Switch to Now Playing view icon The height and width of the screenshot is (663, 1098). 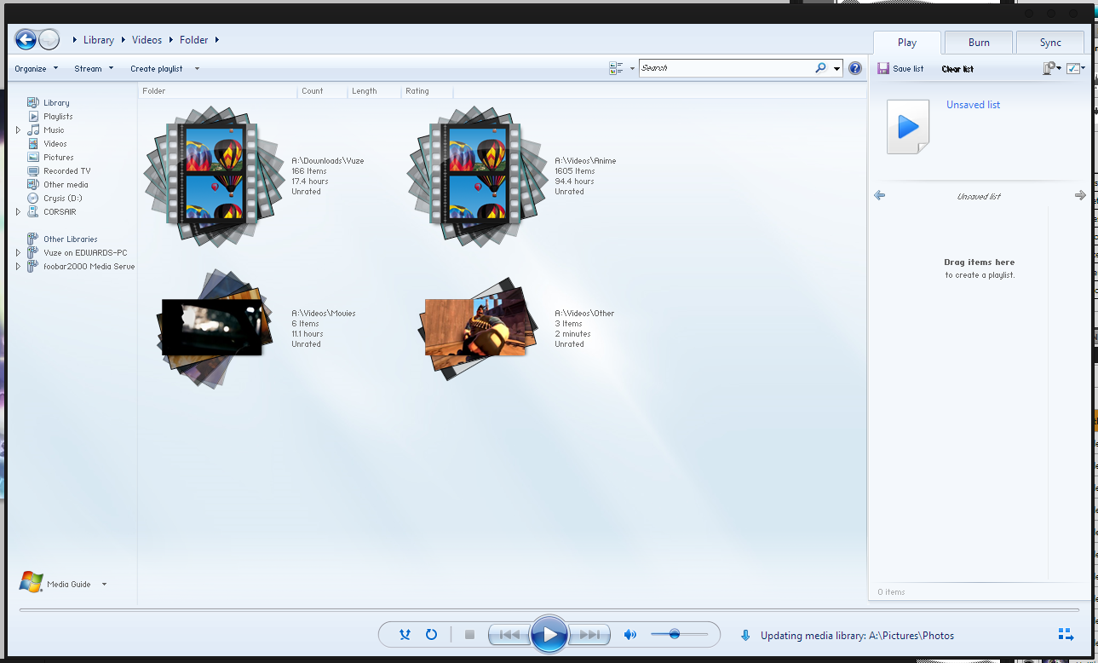pos(1066,634)
